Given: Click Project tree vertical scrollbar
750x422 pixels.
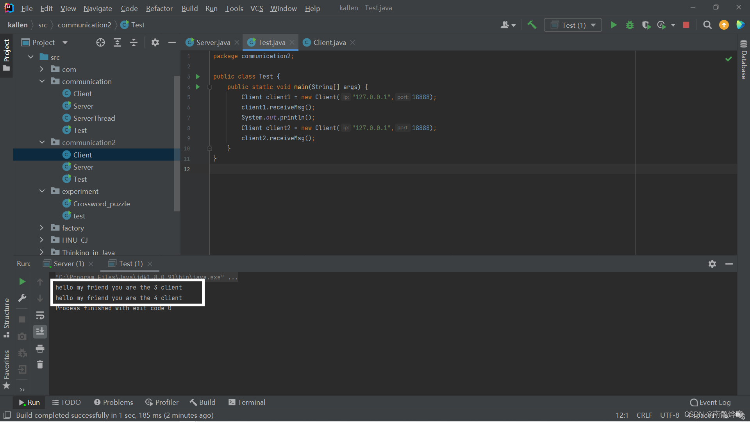Looking at the screenshot, I should pyautogui.click(x=177, y=143).
